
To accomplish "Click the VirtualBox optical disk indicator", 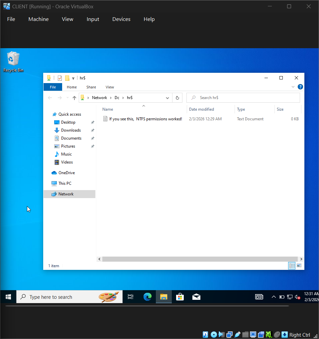I will pyautogui.click(x=214, y=334).
